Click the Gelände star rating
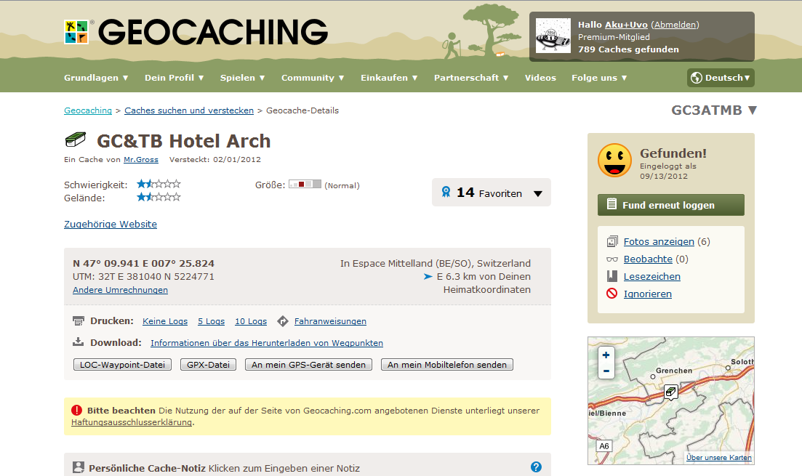The width and height of the screenshot is (802, 476). pos(159,198)
